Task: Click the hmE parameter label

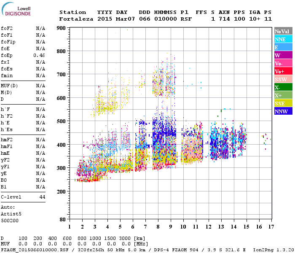Action: click(x=5, y=153)
